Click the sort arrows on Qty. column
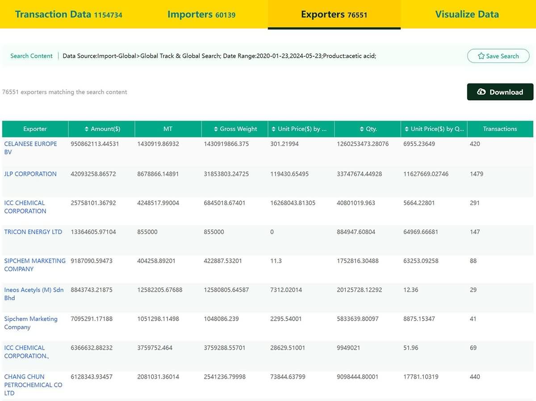 [362, 129]
